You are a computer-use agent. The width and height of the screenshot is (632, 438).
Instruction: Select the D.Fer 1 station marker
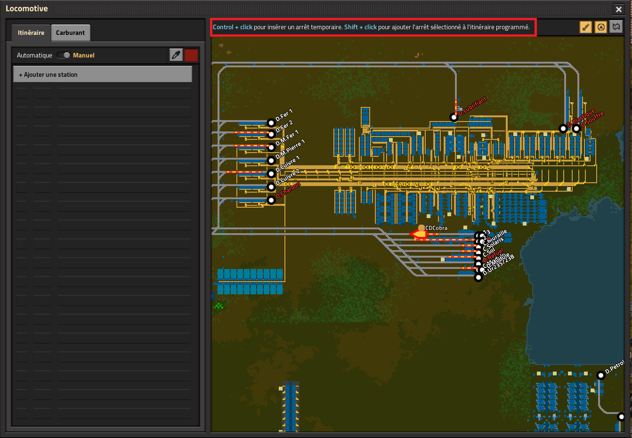[x=271, y=123]
